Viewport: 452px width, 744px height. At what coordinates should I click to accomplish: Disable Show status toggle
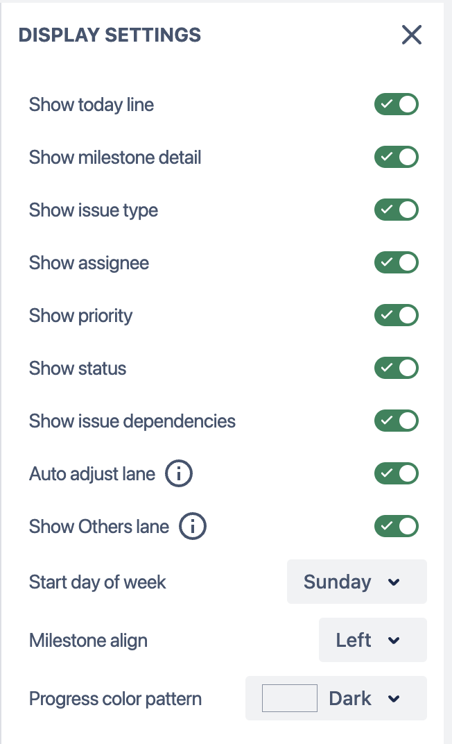coord(397,368)
